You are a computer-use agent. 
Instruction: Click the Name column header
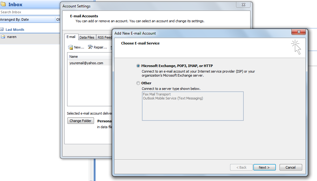click(x=74, y=57)
